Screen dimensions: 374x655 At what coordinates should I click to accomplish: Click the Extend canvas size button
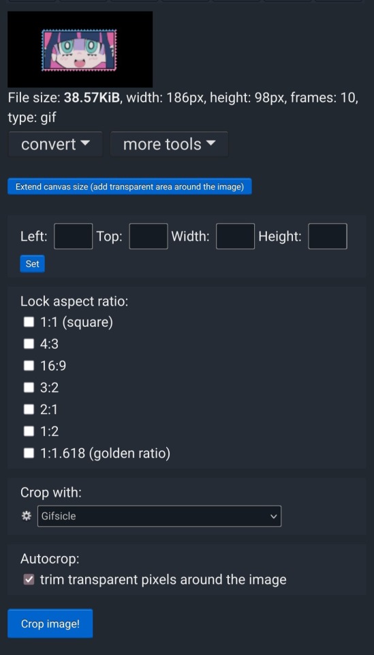coord(129,186)
